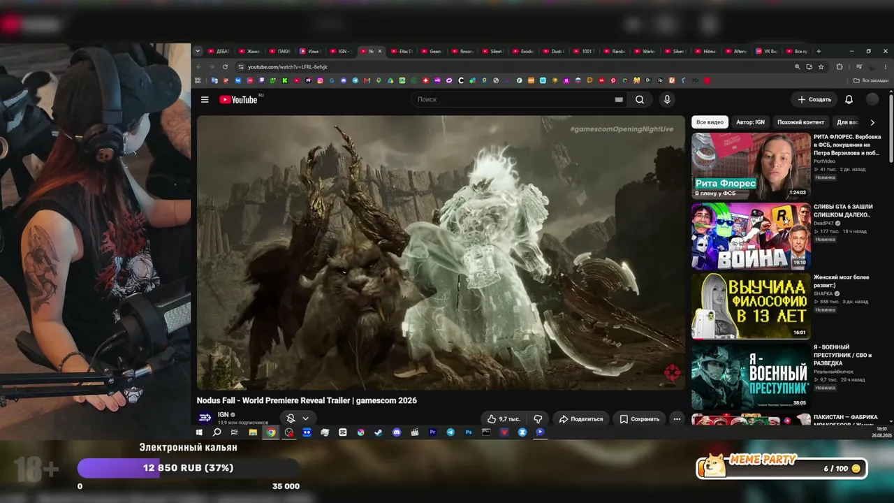Open Adobe Photoshop from the taskbar
Viewport: 894px width, 503px height.
tap(469, 432)
